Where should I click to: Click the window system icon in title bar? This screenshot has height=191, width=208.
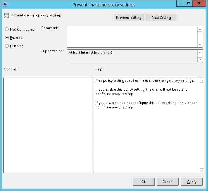(x=5, y=5)
